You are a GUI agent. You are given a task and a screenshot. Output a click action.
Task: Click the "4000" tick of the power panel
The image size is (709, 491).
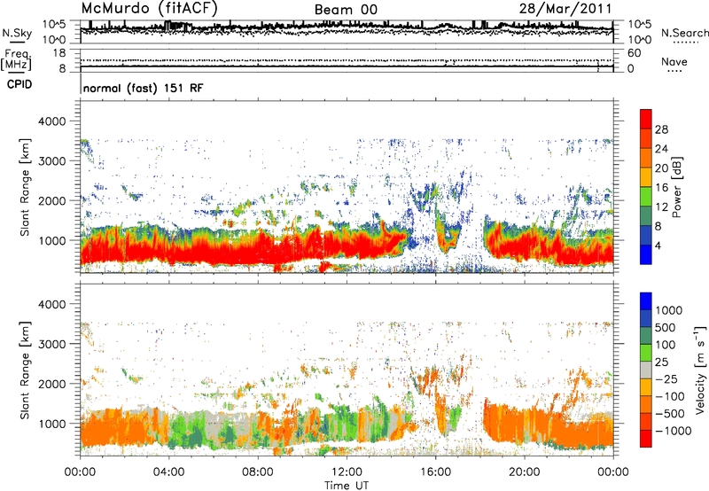click(51, 121)
